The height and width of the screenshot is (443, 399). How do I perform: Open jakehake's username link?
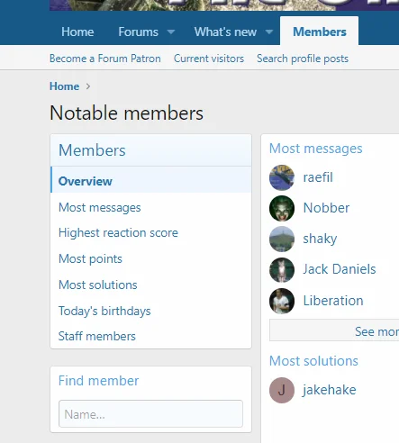point(330,390)
